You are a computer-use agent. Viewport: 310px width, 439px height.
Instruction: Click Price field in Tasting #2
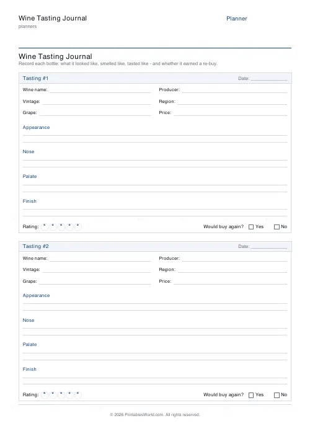coord(230,282)
